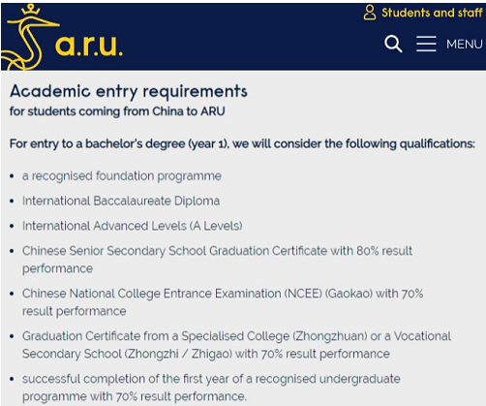
Task: Select the Academic entry requirements heading
Action: 129,91
